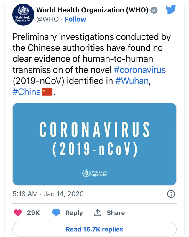Follow the WHO account
The width and height of the screenshot is (189, 237).
75,19
